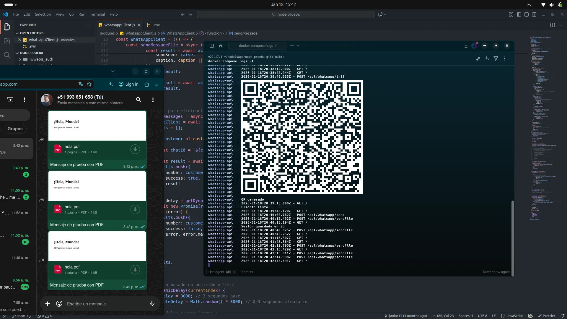Close the whatsappClient.js editor tab
The height and width of the screenshot is (319, 567).
[x=139, y=25]
